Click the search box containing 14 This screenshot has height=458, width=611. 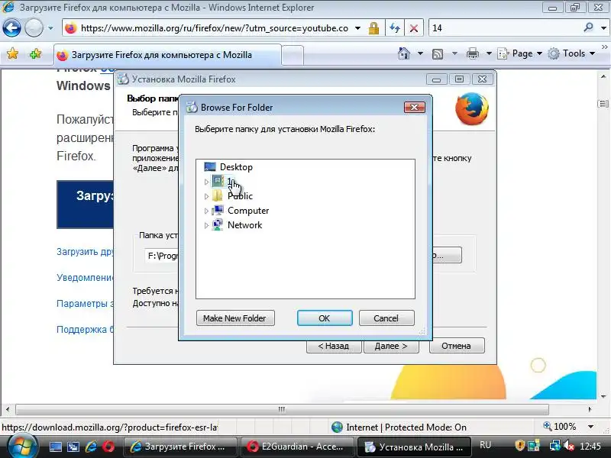coord(505,28)
